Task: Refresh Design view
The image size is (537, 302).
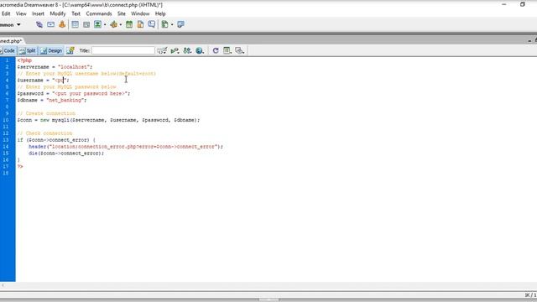Action: [x=216, y=50]
